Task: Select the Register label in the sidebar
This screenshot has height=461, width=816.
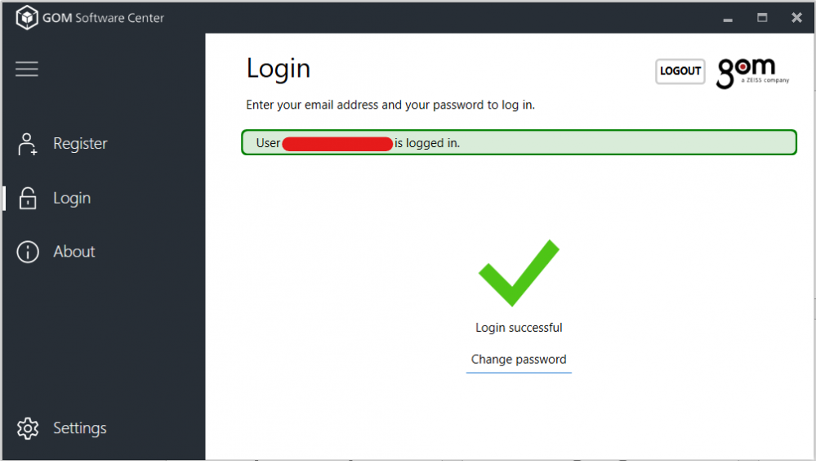Action: tap(80, 144)
